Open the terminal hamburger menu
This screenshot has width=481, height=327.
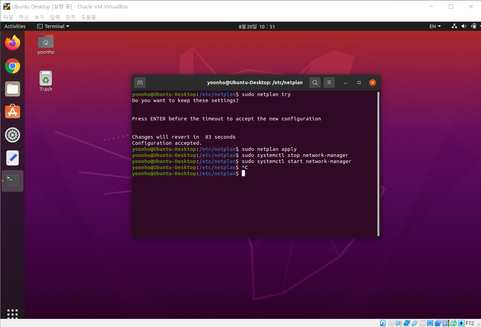[329, 83]
